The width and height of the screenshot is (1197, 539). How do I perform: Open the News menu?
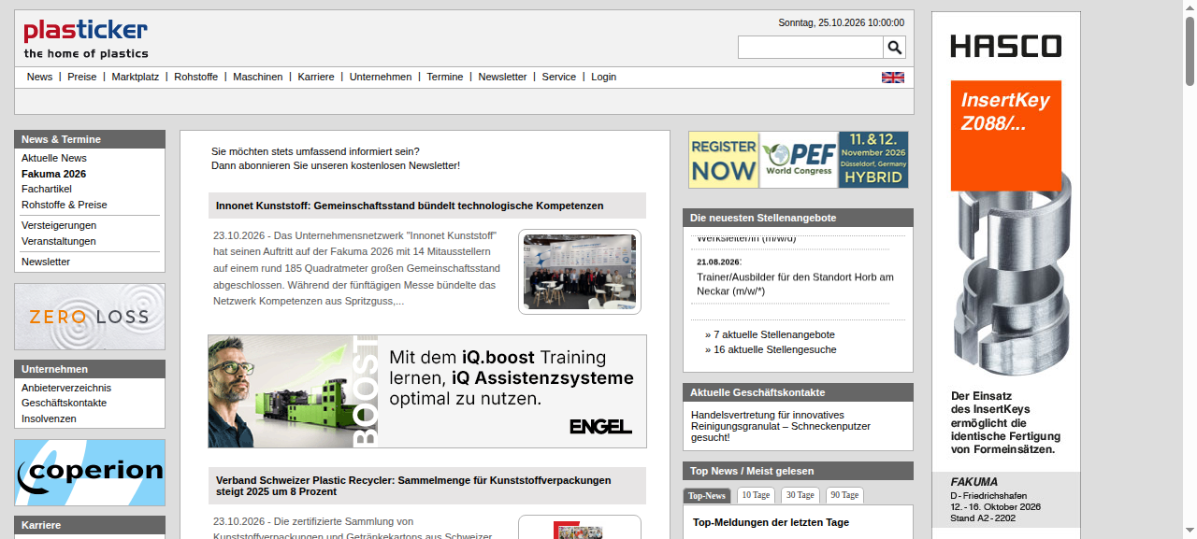click(x=39, y=77)
